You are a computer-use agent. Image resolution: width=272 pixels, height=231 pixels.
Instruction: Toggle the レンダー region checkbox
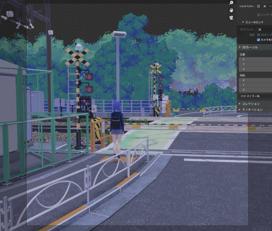[x=258, y=15]
